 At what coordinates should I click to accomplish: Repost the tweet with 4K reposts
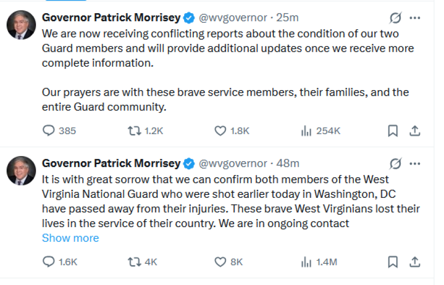click(x=134, y=262)
